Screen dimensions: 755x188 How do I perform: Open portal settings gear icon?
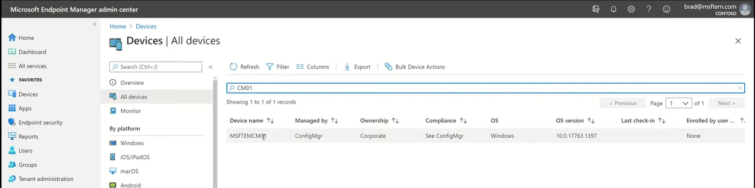coord(631,9)
